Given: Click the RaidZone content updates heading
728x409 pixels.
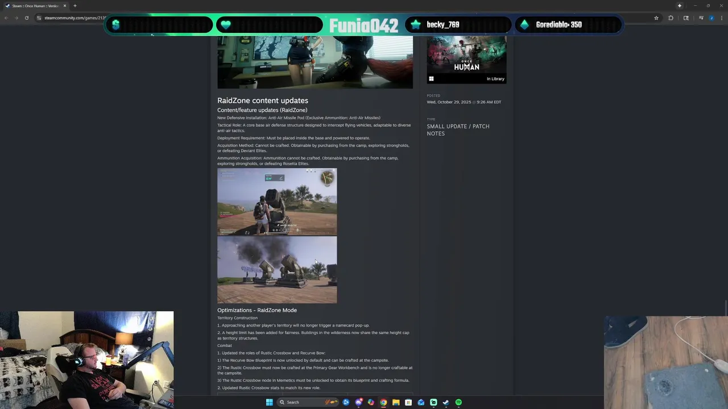Looking at the screenshot, I should [263, 101].
